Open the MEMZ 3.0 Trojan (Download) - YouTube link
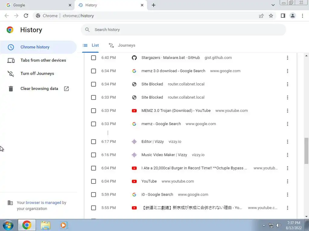The height and width of the screenshot is (231, 309). pos(176,111)
